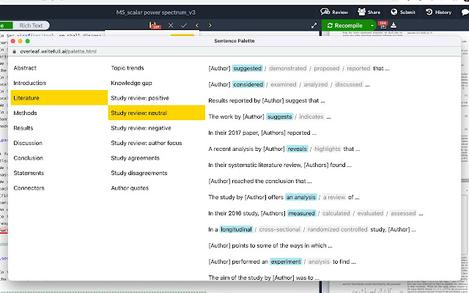This screenshot has height=293, width=469.
Task: Reject suggestion with the X icon
Action: tap(171, 26)
